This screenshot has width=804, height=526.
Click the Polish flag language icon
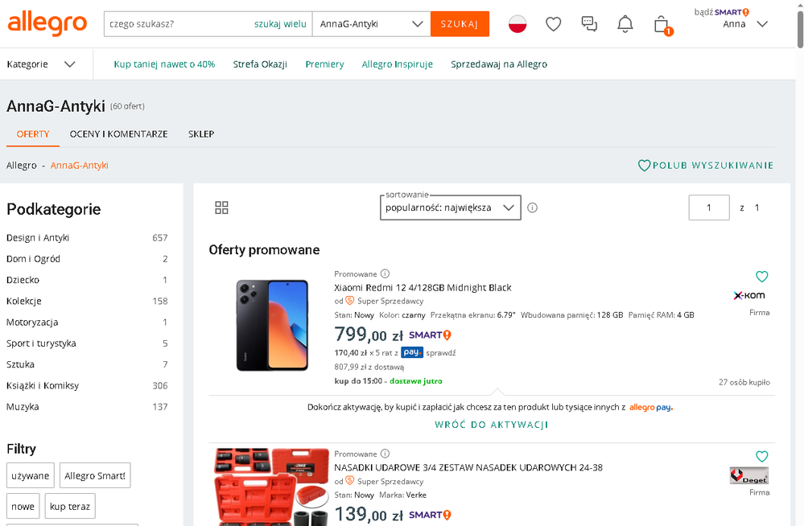pos(517,24)
